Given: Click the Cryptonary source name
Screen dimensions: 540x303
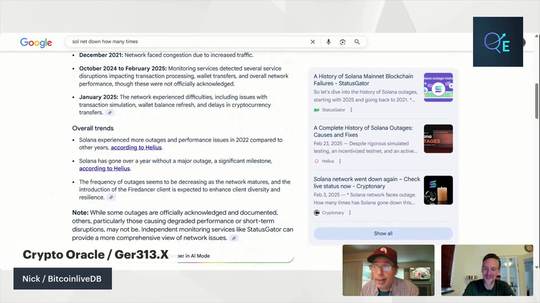Looking at the screenshot, I should tap(333, 213).
